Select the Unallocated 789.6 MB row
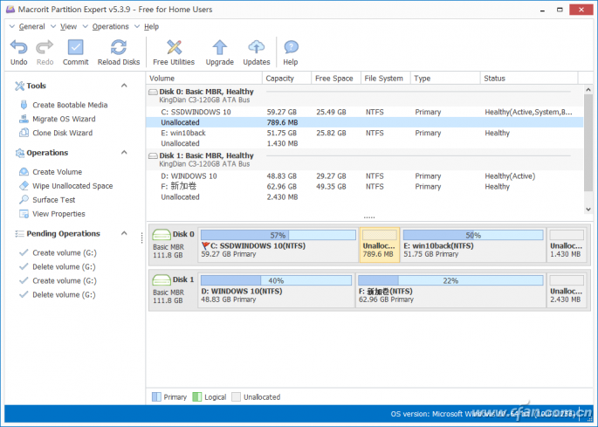 pos(365,122)
